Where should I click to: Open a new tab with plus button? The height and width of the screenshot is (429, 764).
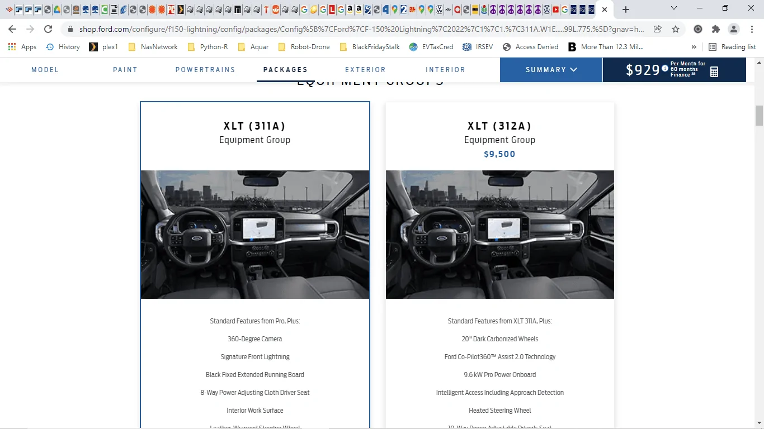(626, 9)
